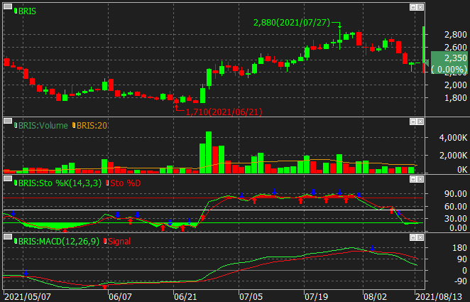Maximize the MACD(12,26,9) panel
The image size is (470, 302).
pyautogui.click(x=413, y=237)
